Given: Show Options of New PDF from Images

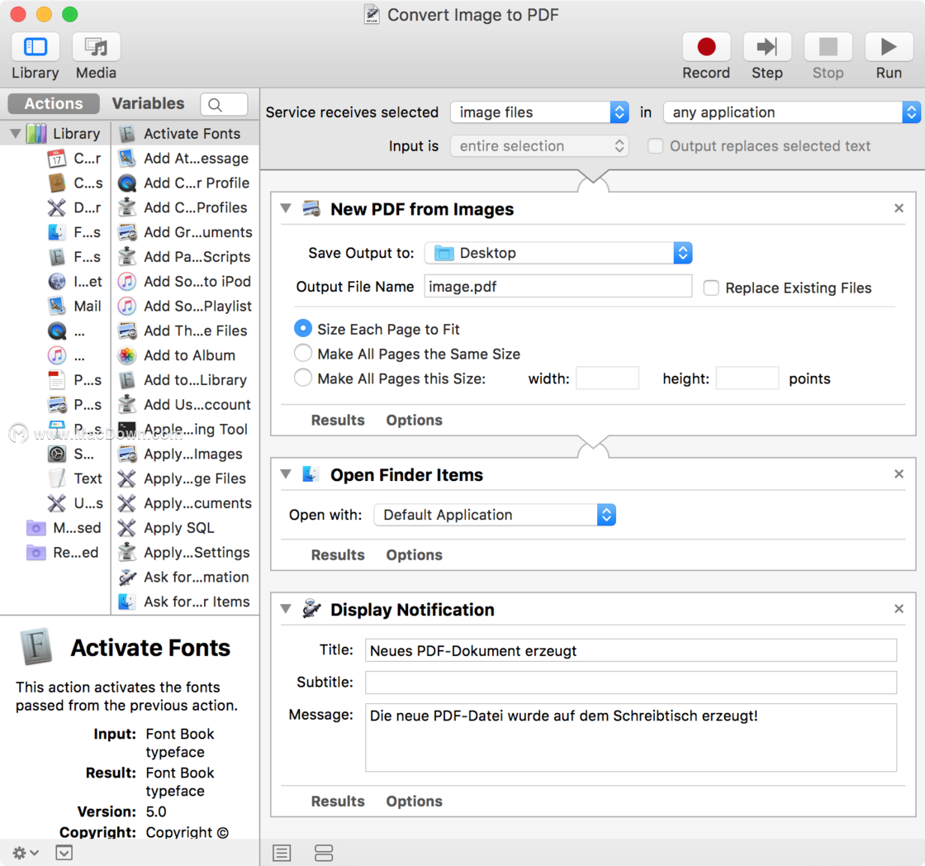Looking at the screenshot, I should [414, 420].
